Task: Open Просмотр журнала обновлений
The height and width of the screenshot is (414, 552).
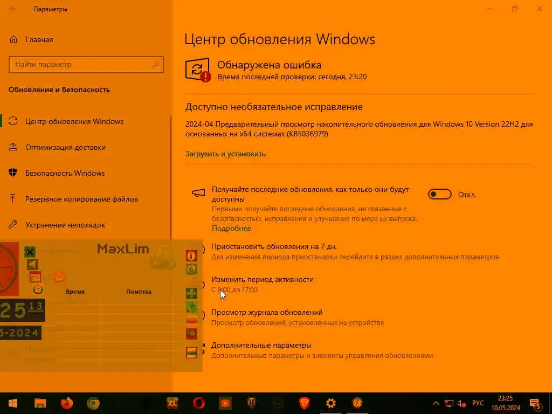Action: click(x=267, y=312)
